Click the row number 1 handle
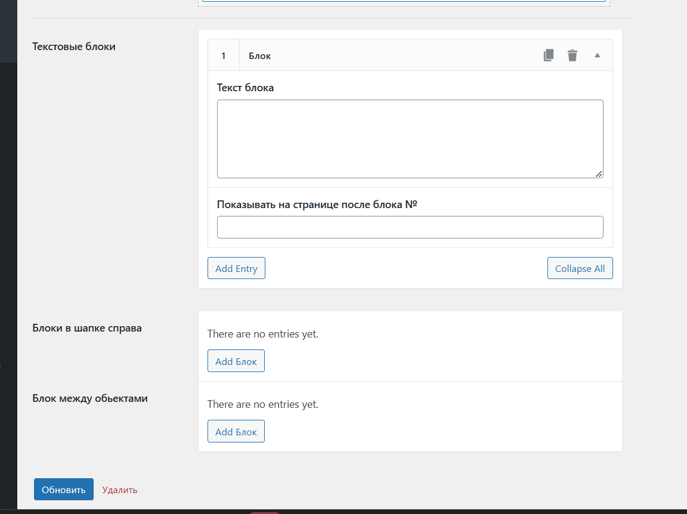 pos(224,55)
